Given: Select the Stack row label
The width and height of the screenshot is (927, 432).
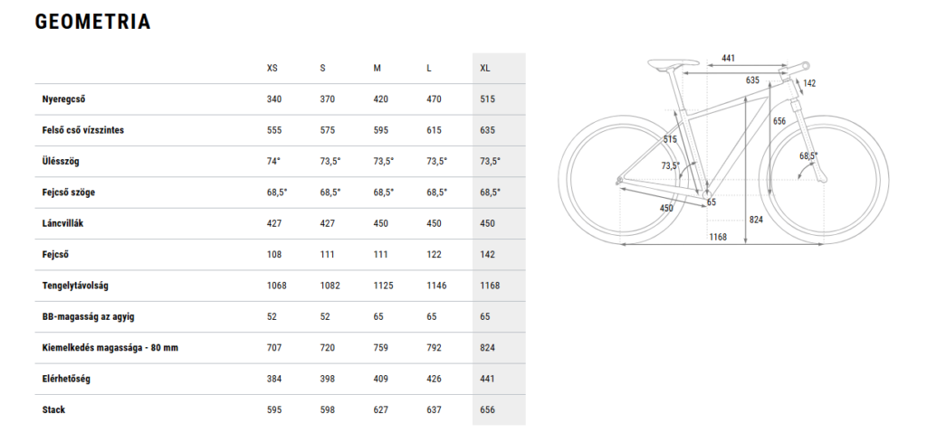Looking at the screenshot, I should coord(54,409).
